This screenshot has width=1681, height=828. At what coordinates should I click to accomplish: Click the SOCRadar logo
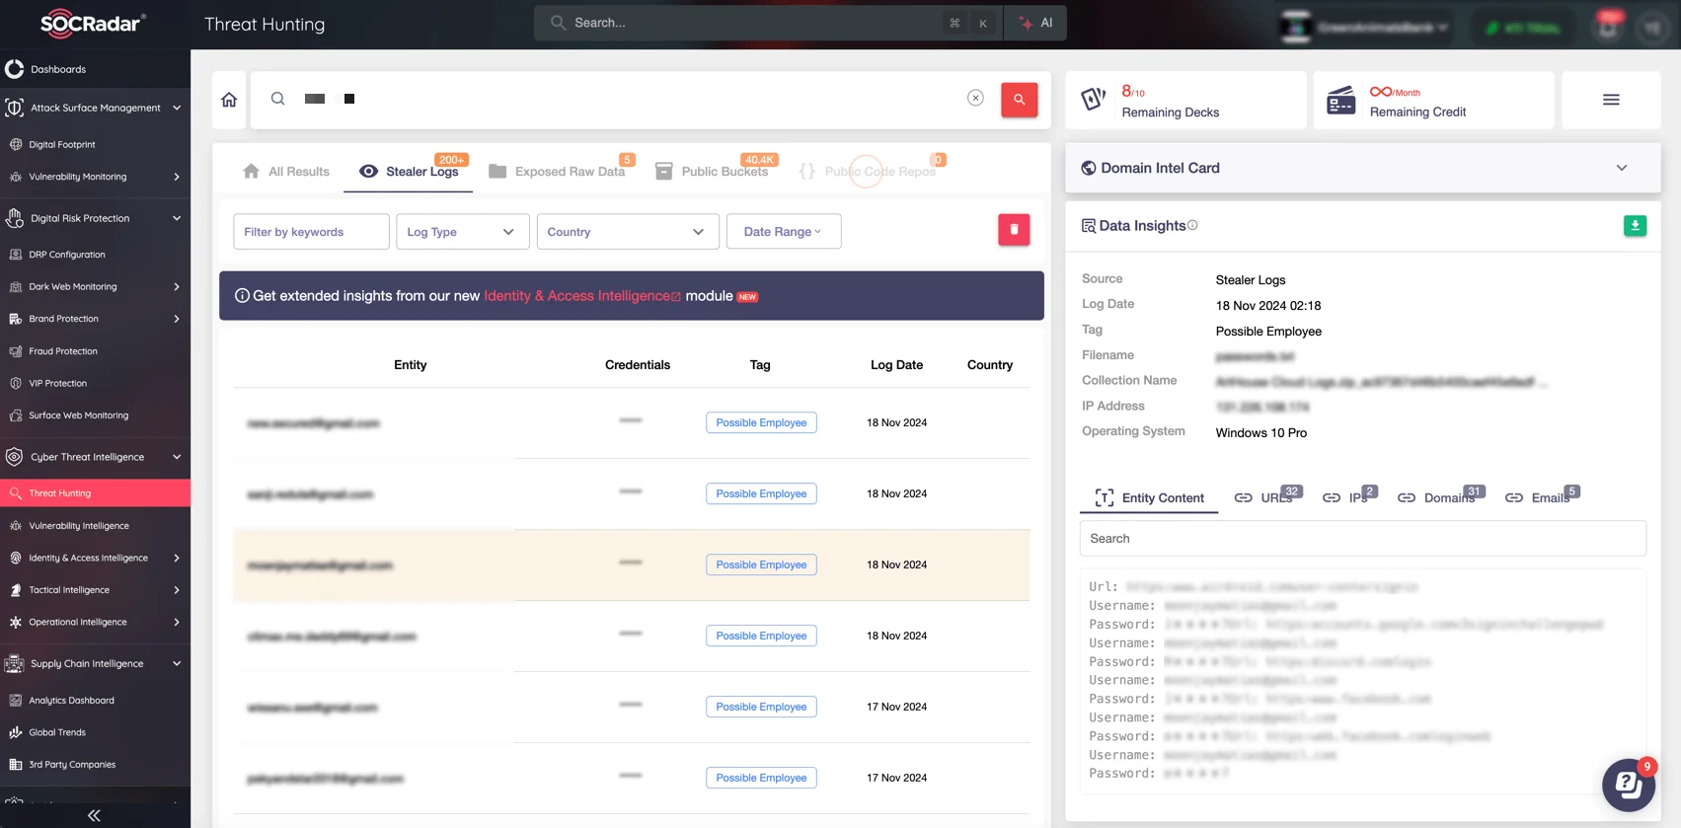[x=92, y=24]
